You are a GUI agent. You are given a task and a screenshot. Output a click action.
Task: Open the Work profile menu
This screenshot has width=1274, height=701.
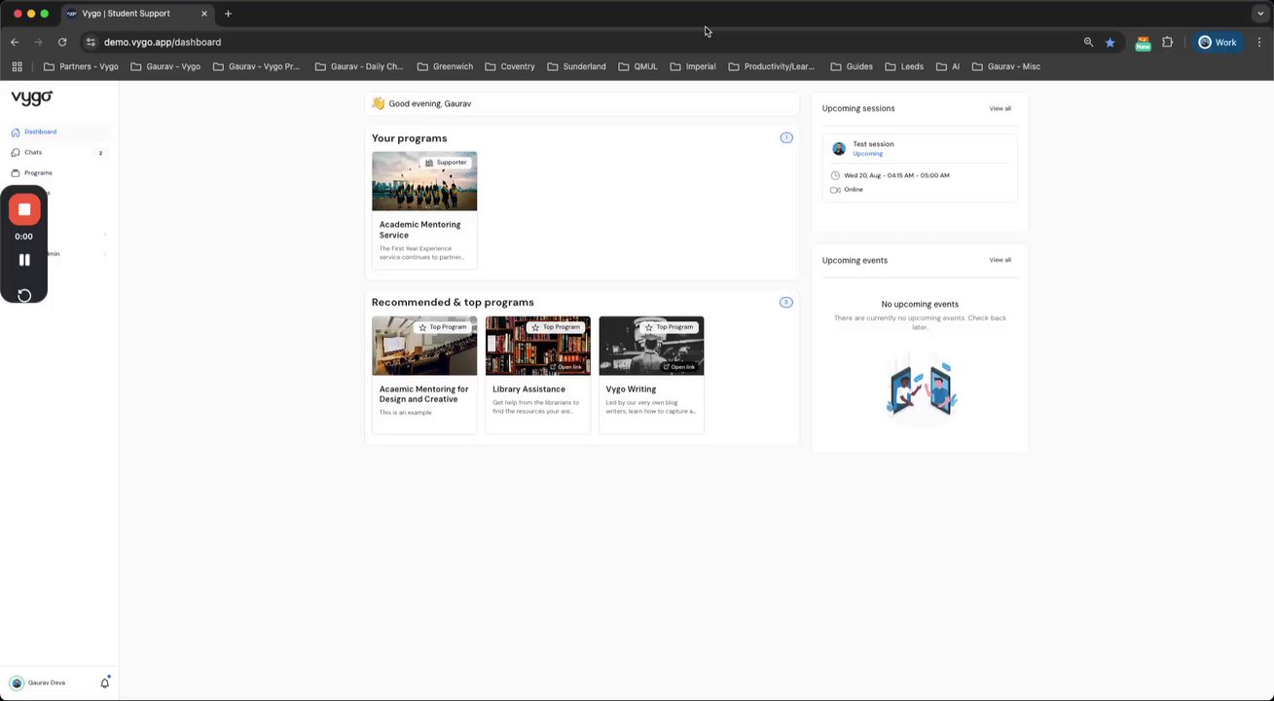click(1218, 42)
